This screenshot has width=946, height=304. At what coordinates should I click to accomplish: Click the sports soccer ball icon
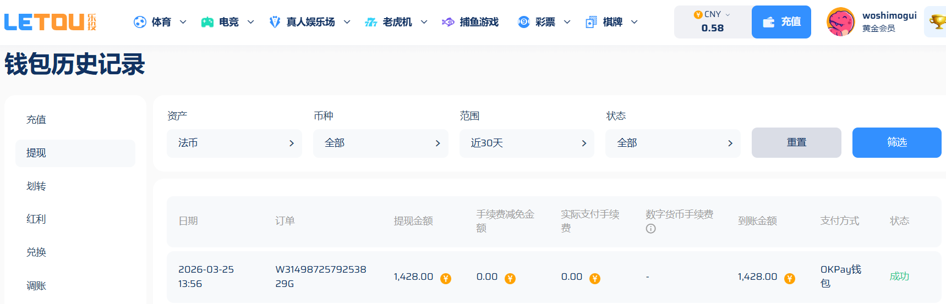tap(140, 22)
